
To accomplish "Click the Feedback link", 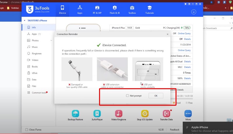I will pos(174,130).
